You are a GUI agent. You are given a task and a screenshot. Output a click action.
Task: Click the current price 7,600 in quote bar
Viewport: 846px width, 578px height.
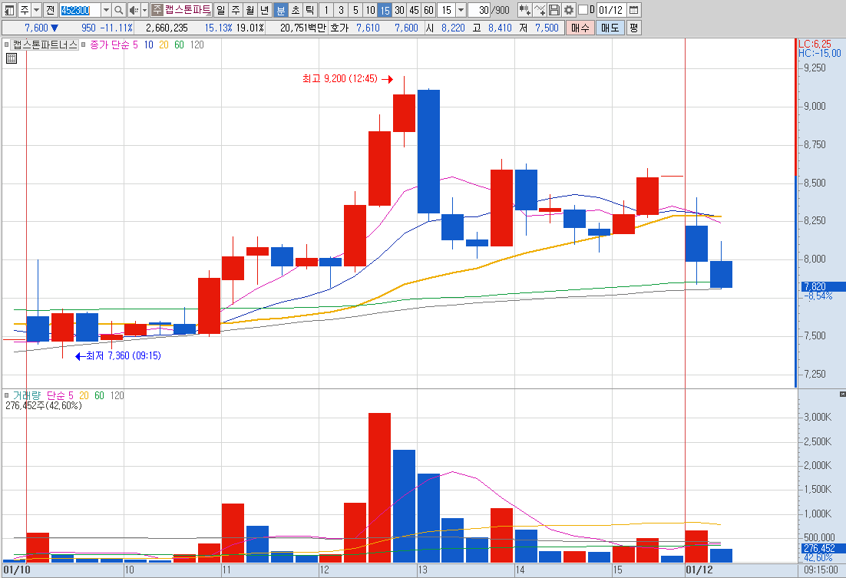(x=36, y=28)
